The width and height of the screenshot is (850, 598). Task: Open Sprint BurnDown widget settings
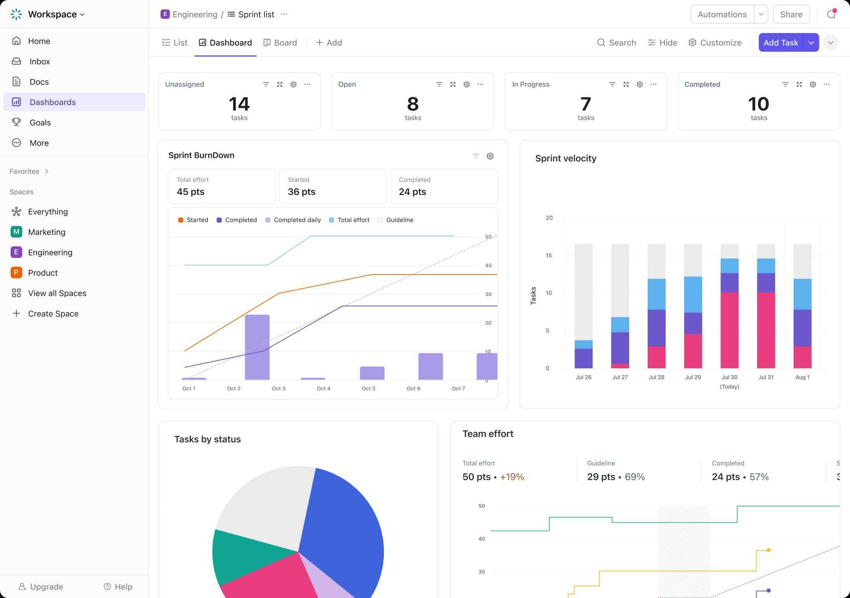coord(490,156)
